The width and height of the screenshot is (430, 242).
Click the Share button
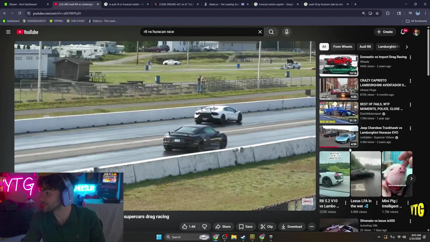[x=223, y=227]
